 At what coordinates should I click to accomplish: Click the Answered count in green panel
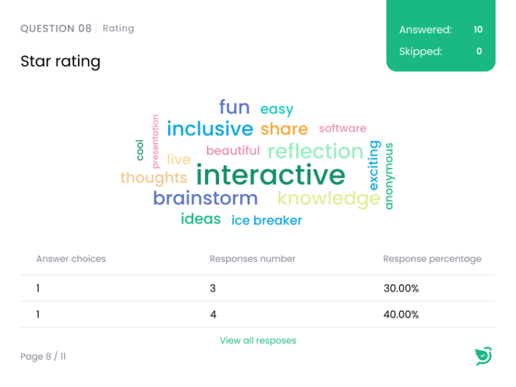point(478,30)
